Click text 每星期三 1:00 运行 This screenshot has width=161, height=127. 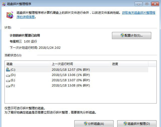pos(23,41)
